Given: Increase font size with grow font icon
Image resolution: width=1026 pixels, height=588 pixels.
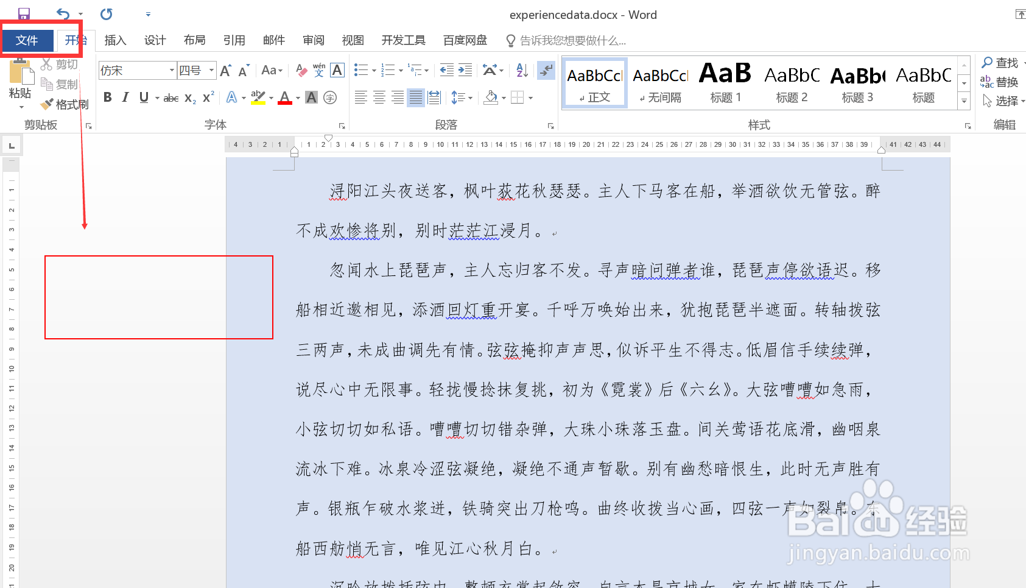Looking at the screenshot, I should 225,71.
